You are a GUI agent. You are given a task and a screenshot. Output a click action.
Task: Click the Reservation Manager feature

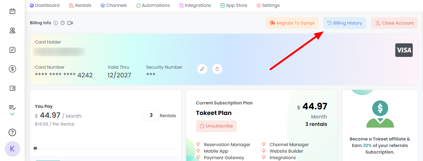(x=227, y=145)
